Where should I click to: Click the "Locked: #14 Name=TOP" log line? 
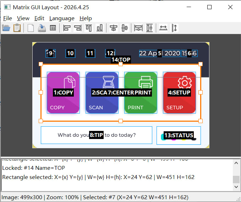[x=34, y=168]
